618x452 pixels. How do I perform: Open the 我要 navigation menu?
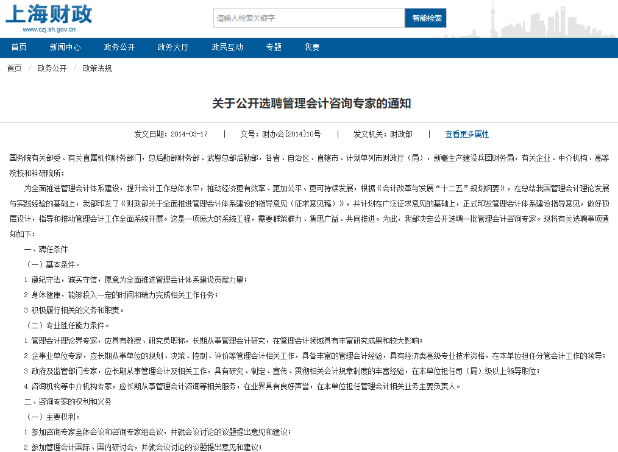point(312,48)
